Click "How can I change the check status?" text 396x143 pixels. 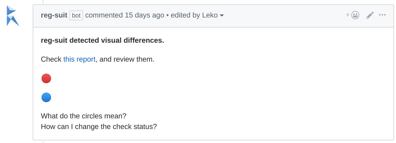tap(99, 126)
